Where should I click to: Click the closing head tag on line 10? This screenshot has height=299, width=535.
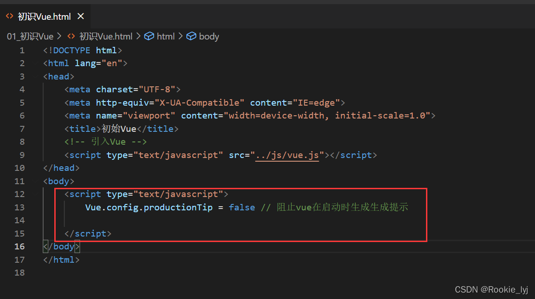[x=62, y=168]
